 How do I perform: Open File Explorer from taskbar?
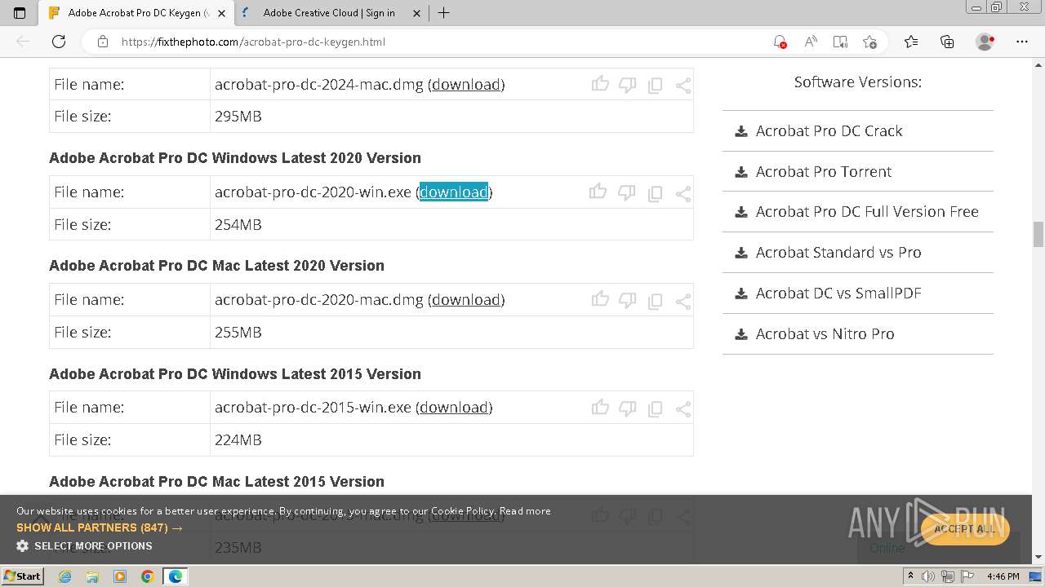(92, 576)
